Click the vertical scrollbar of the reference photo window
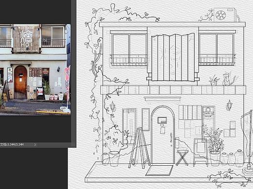The height and width of the screenshot is (189, 253). coord(73,71)
